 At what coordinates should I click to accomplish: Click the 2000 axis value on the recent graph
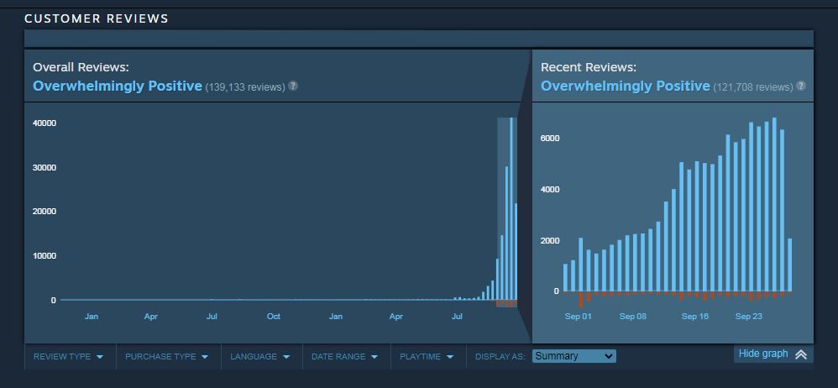coord(550,240)
